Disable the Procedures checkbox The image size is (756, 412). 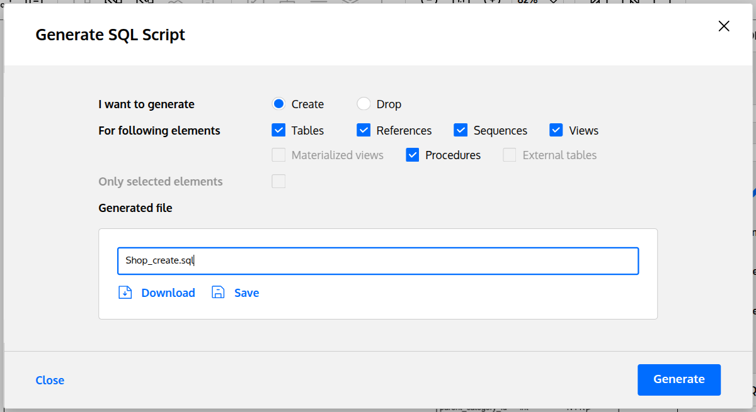(x=413, y=155)
